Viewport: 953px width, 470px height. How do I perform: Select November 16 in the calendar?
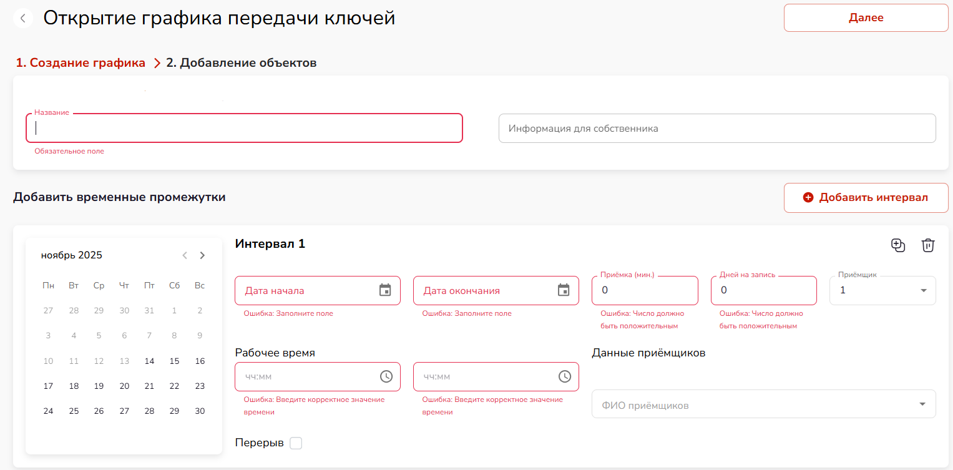point(200,361)
